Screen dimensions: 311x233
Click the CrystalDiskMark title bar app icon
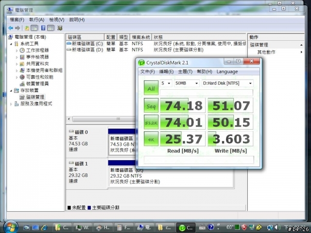pyautogui.click(x=141, y=63)
